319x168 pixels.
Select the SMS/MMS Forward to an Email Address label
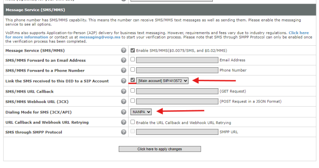(46, 60)
